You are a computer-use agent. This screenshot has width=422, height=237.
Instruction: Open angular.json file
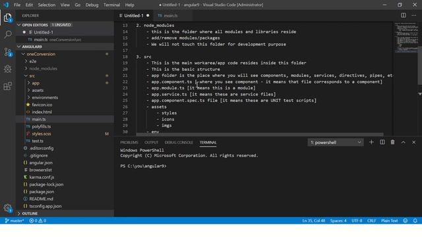tap(65, 163)
